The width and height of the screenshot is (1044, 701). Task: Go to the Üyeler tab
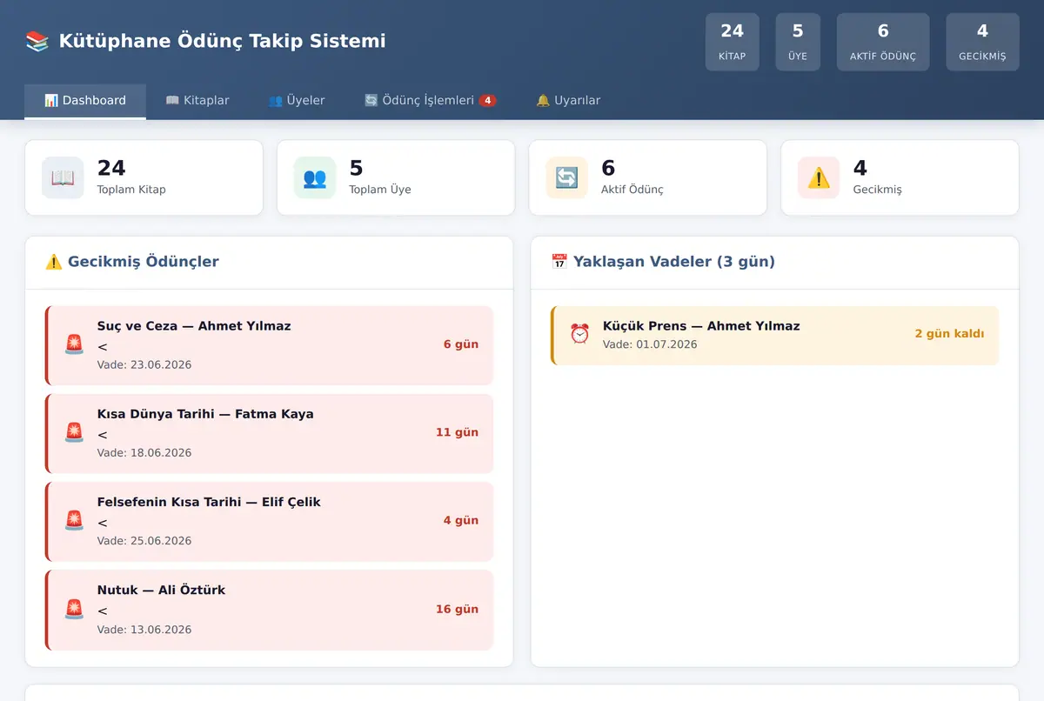point(297,101)
